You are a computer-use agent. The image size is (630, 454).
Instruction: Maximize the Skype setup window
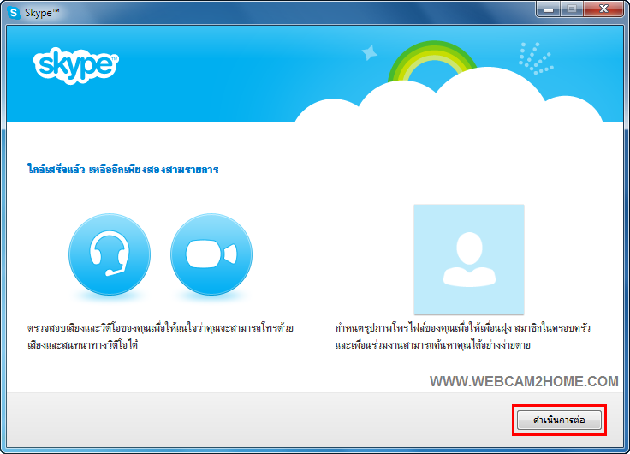pyautogui.click(x=572, y=9)
